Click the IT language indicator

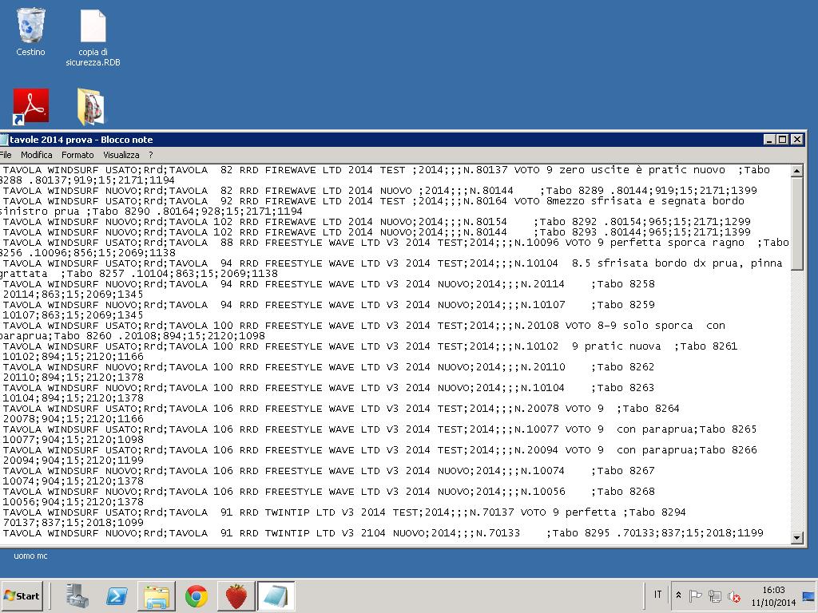click(x=658, y=595)
